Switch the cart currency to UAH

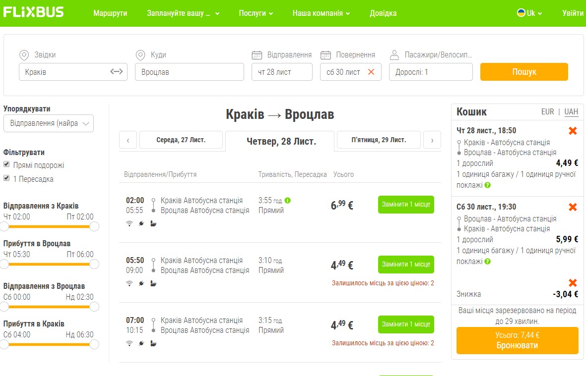(571, 111)
